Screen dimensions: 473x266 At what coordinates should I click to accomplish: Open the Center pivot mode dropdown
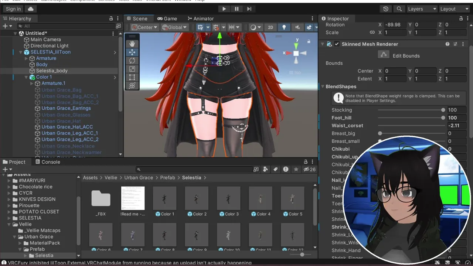144,27
